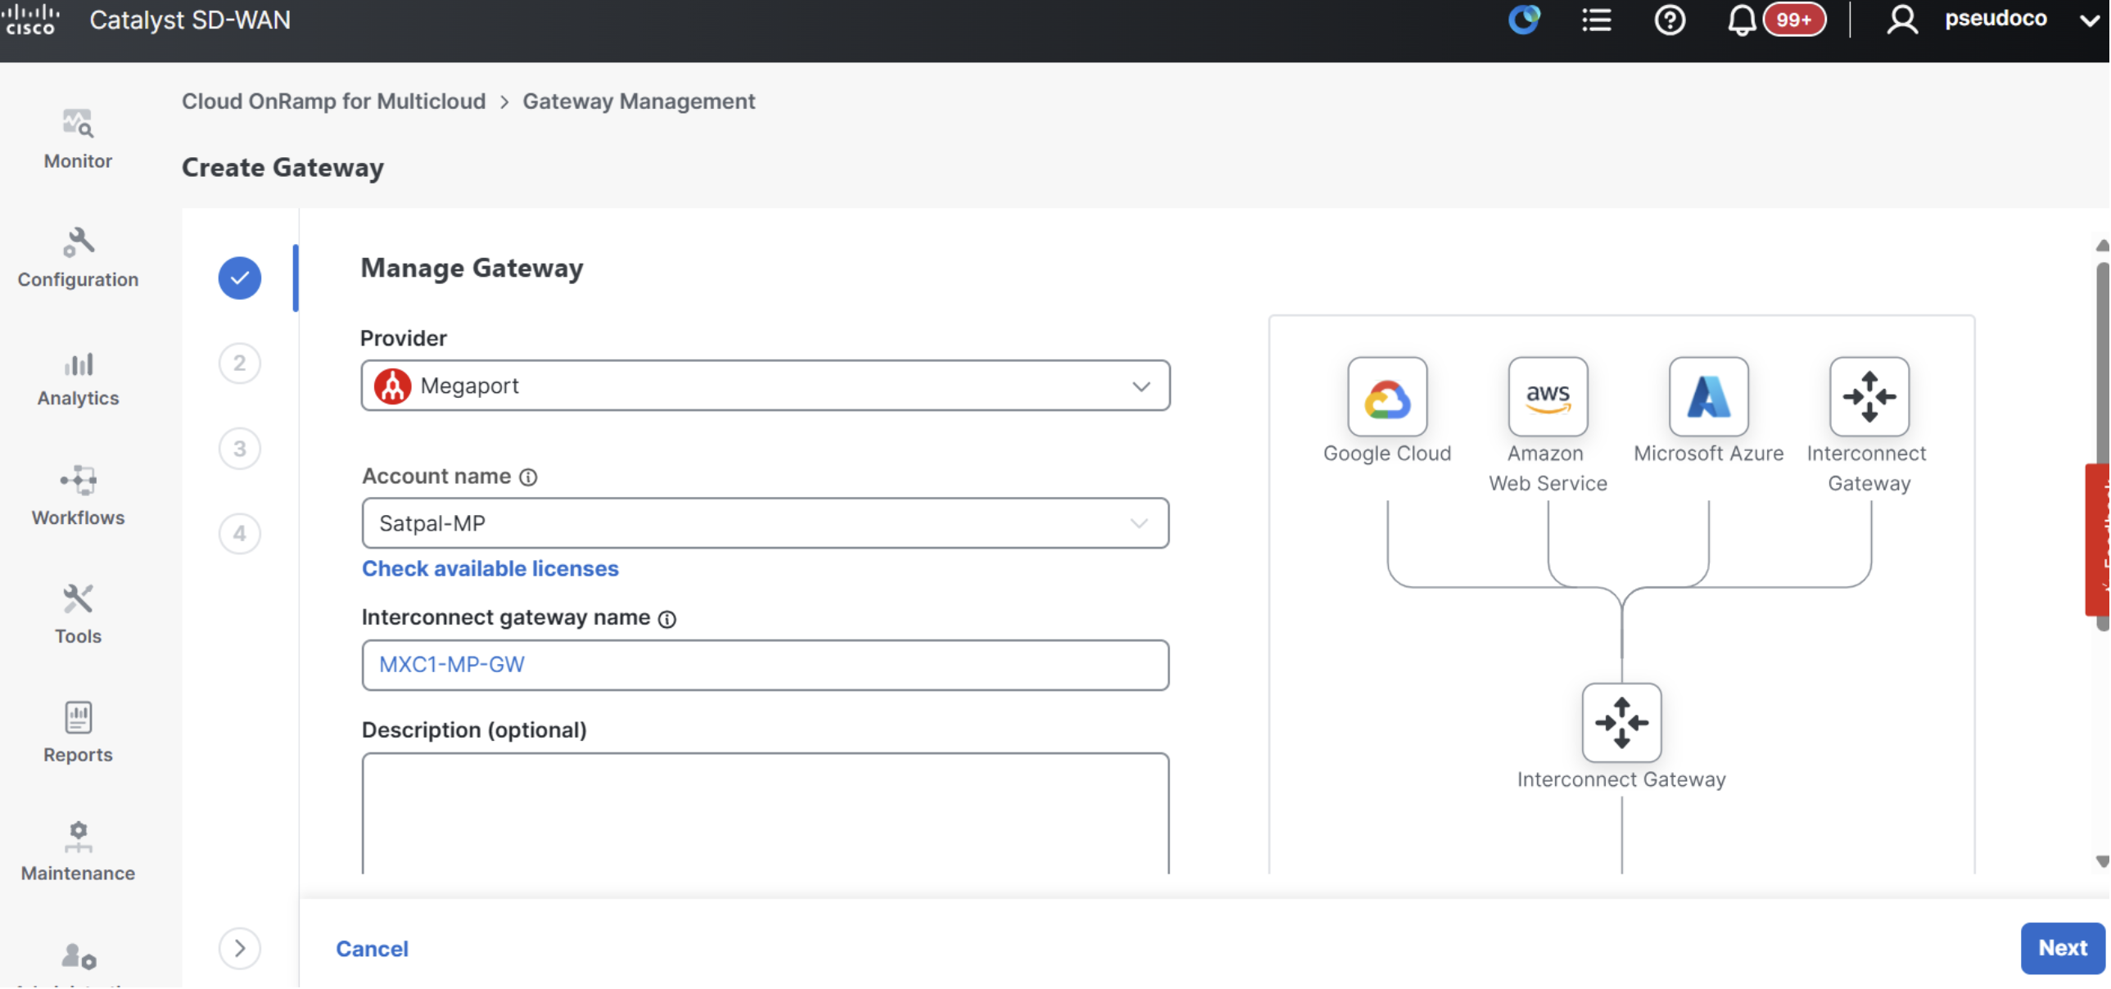Open the notifications bell
Screen dimensions: 2111x989
pyautogui.click(x=1742, y=20)
